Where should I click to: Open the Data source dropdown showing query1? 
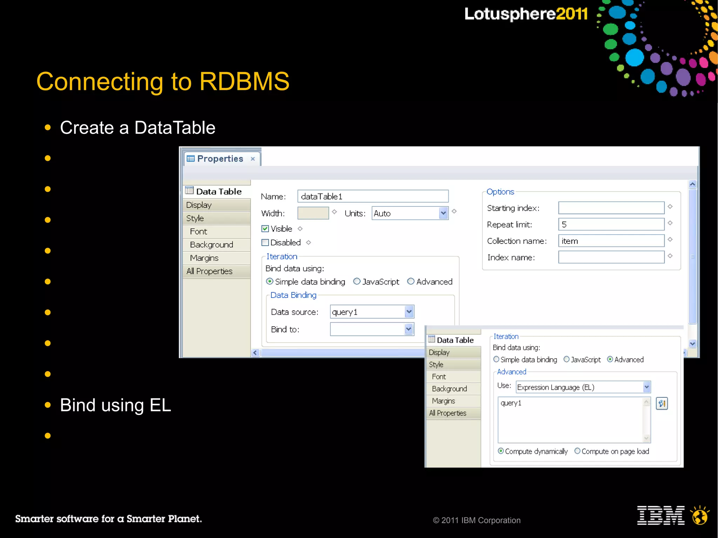(x=409, y=312)
